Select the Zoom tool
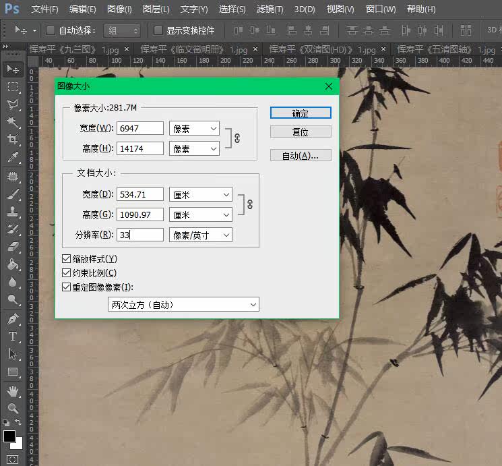 pyautogui.click(x=13, y=408)
